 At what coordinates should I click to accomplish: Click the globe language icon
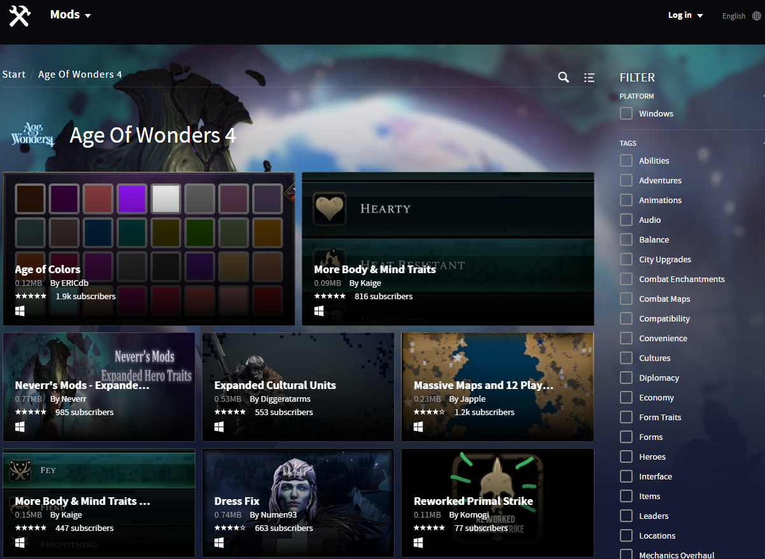[x=756, y=16]
